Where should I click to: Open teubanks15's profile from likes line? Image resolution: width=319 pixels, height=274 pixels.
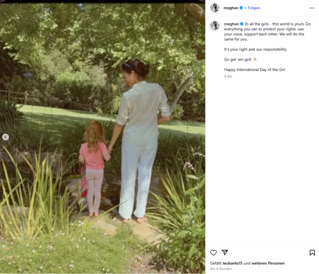pos(232,263)
